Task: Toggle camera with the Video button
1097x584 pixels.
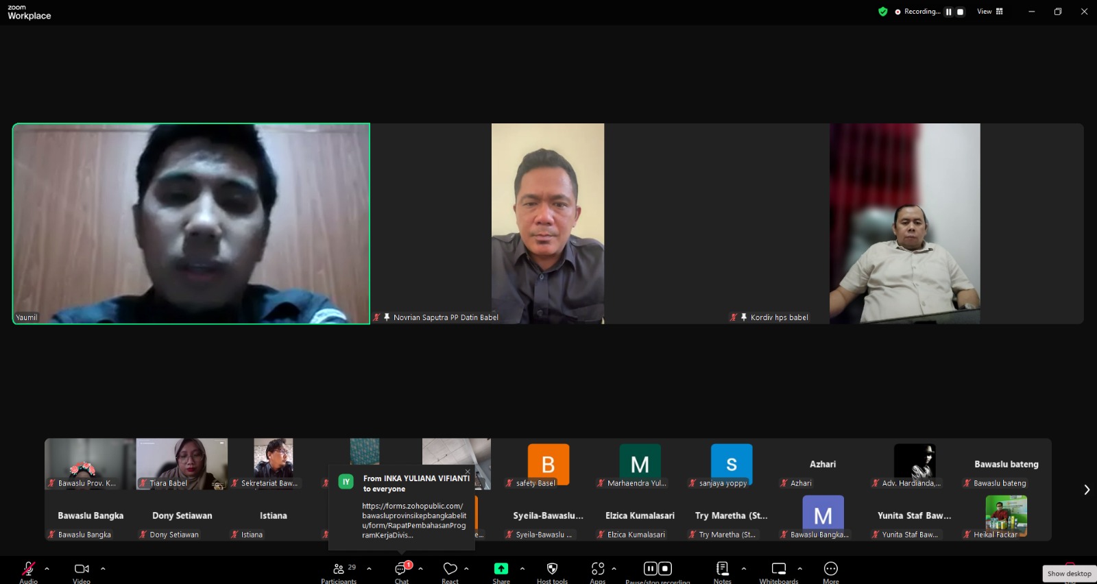Action: (82, 569)
